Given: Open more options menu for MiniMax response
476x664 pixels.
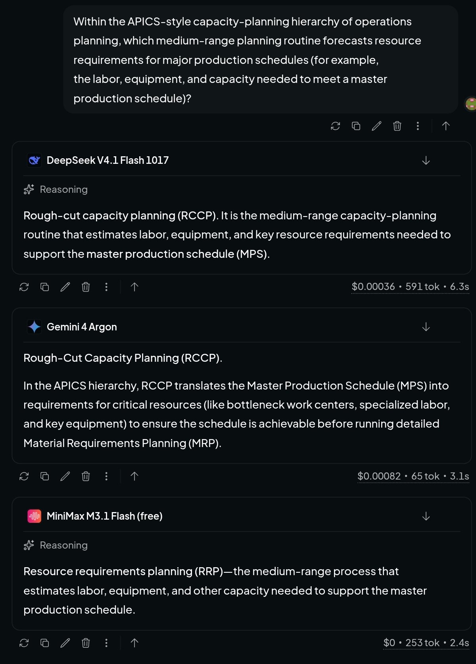Looking at the screenshot, I should [x=106, y=643].
